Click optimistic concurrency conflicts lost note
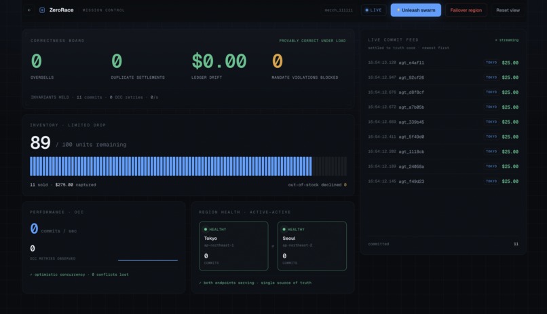The width and height of the screenshot is (547, 314). [x=79, y=275]
